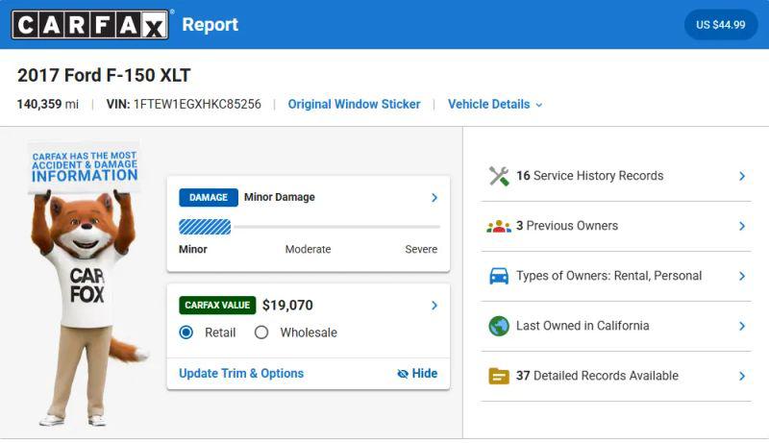The width and height of the screenshot is (769, 443).
Task: Open Types of Owners chevron arrow
Action: coord(742,276)
